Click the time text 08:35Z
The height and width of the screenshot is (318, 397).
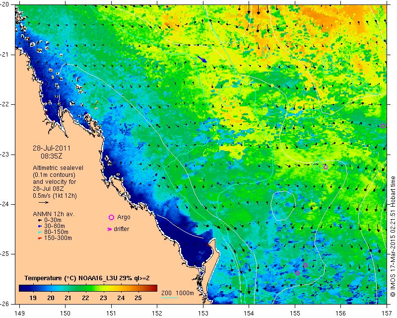[52, 156]
